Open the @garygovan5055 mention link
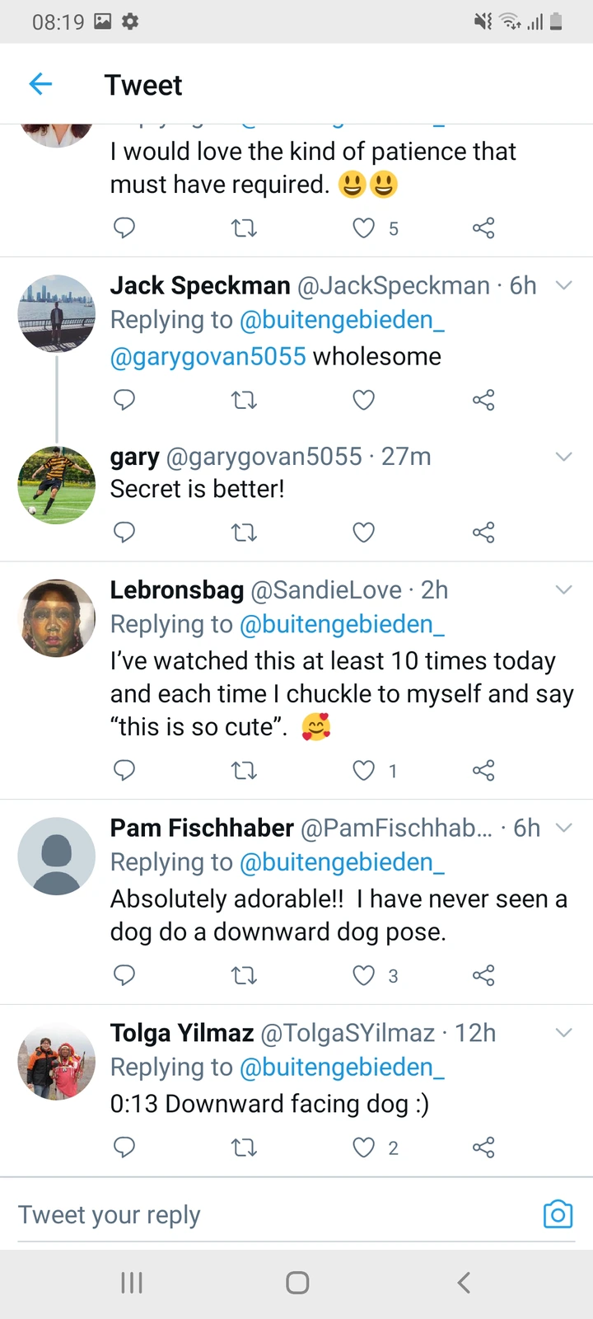 tap(208, 356)
